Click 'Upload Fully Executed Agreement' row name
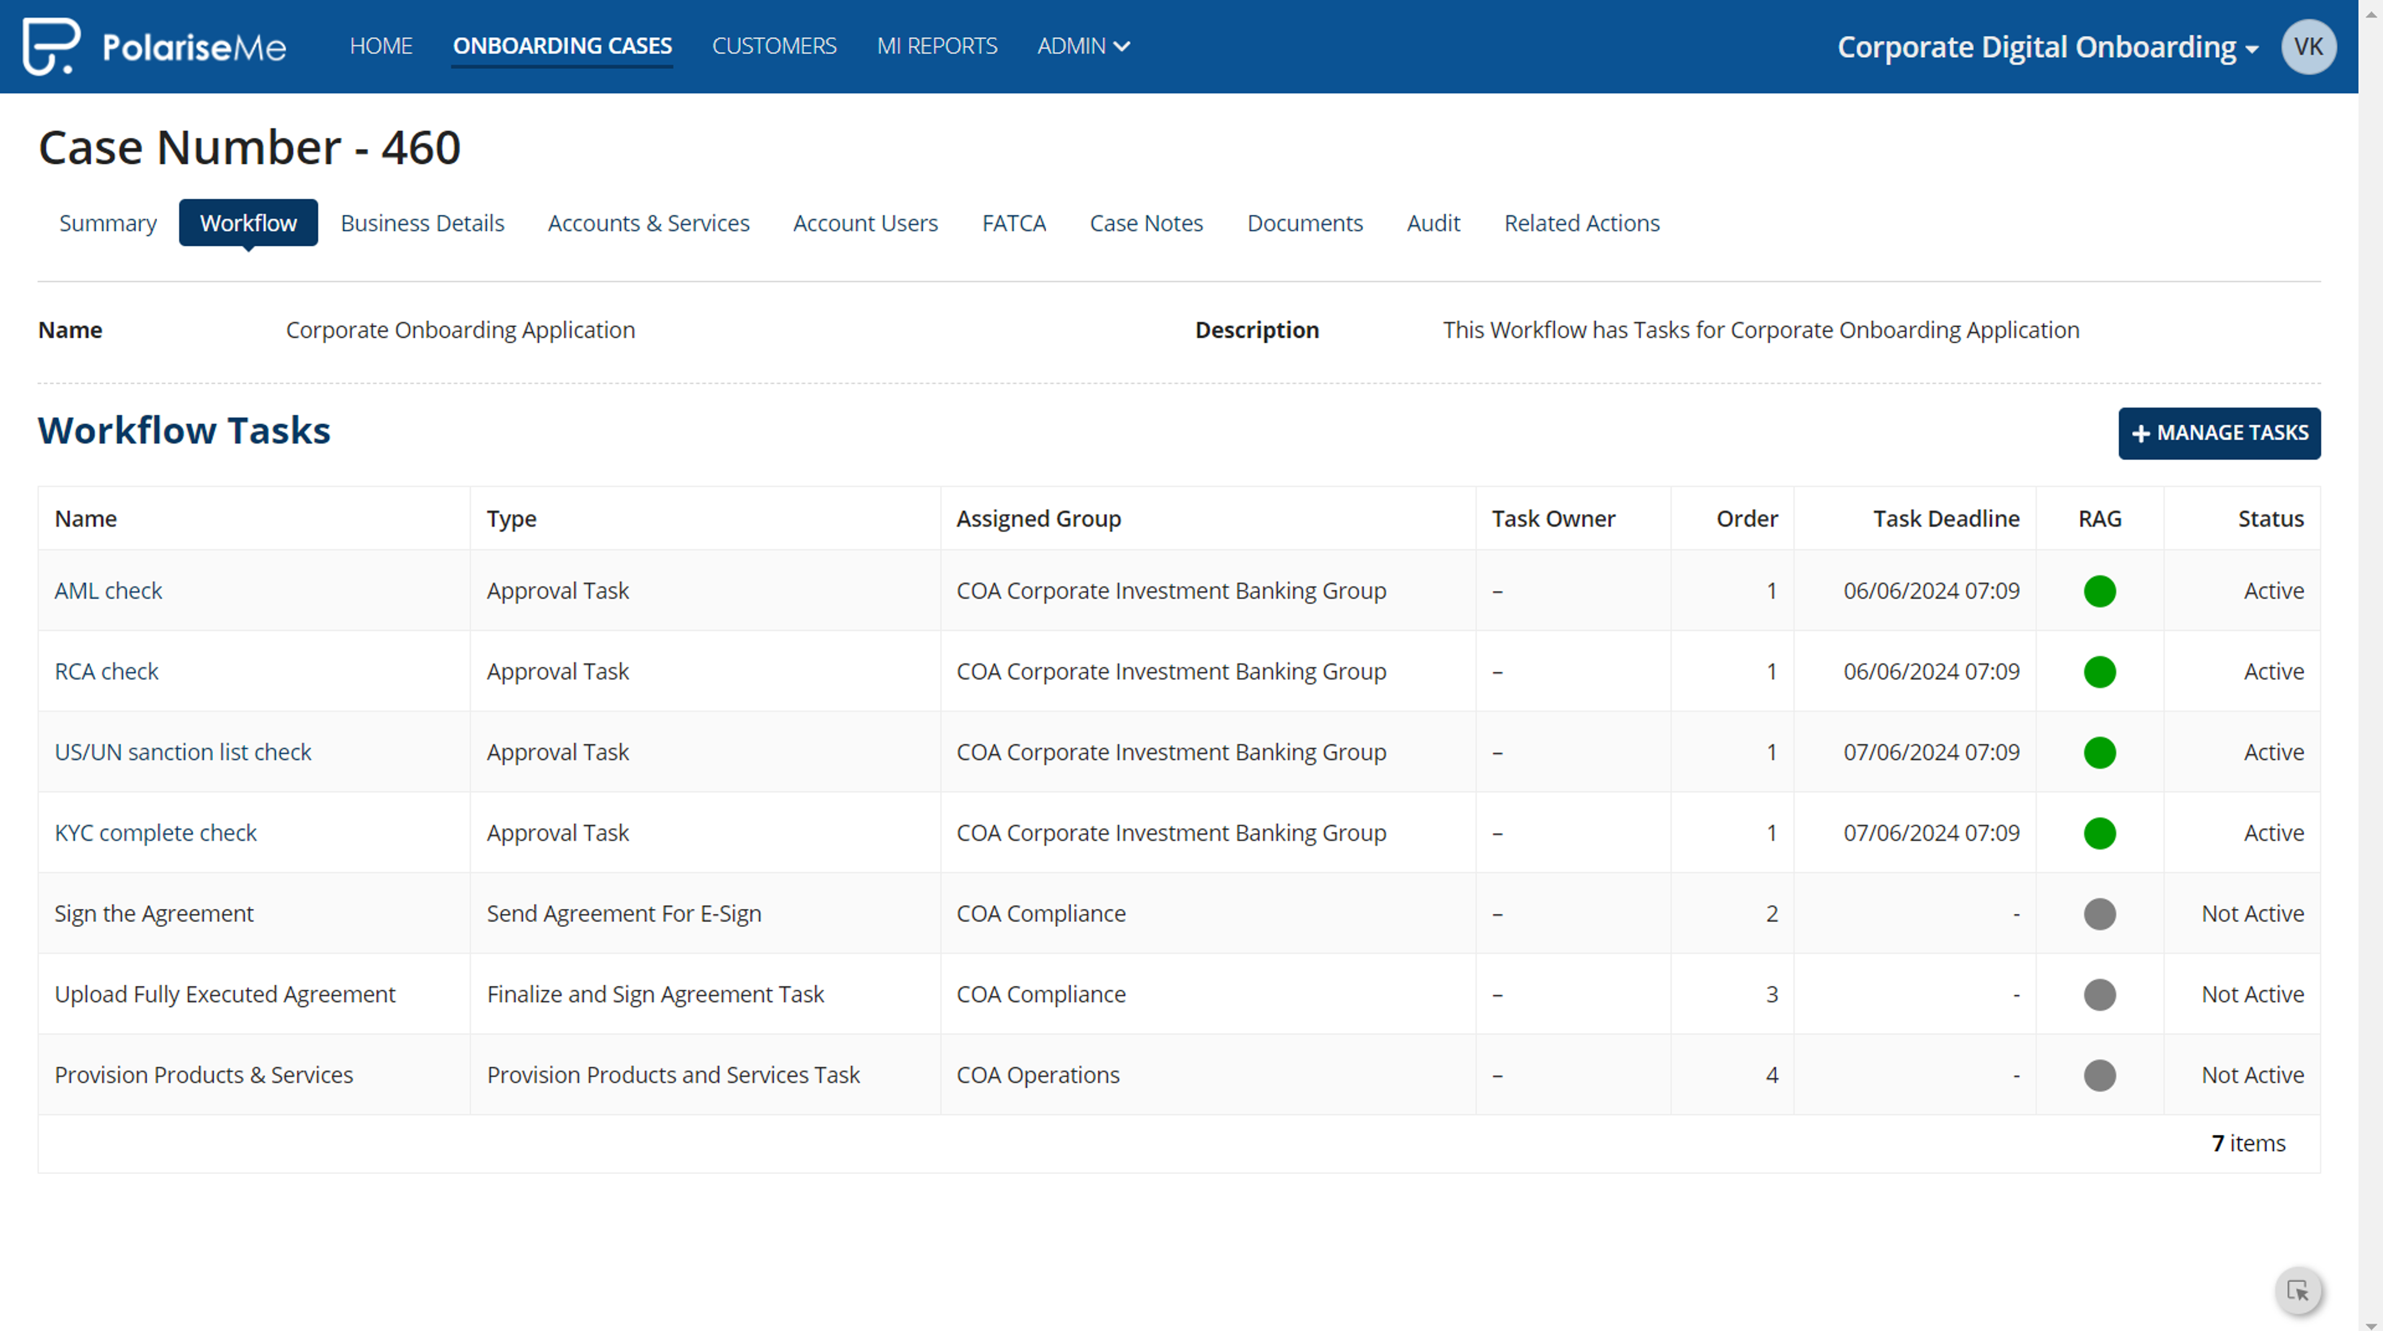This screenshot has width=2383, height=1331. point(225,993)
